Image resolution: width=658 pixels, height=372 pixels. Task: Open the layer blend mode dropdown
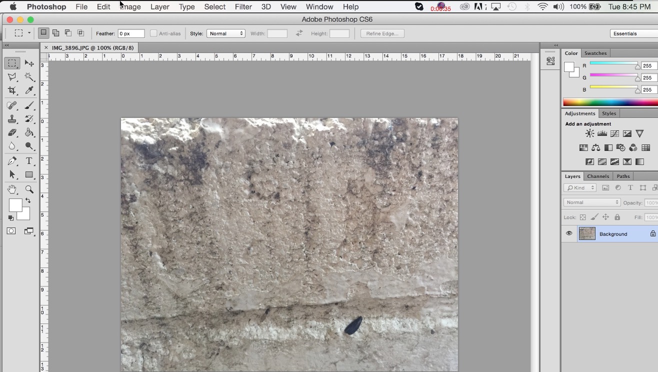click(591, 202)
